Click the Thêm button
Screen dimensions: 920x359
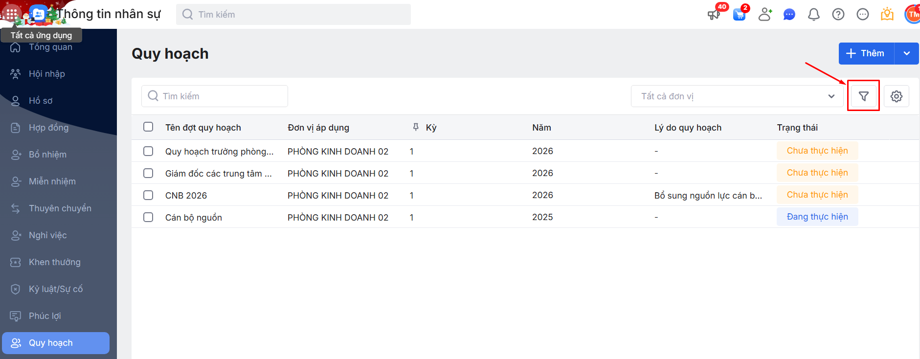point(866,53)
